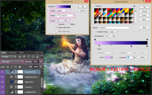Hide the Color Fill 3 layer
The image size is (152, 95).
[x=2, y=82]
